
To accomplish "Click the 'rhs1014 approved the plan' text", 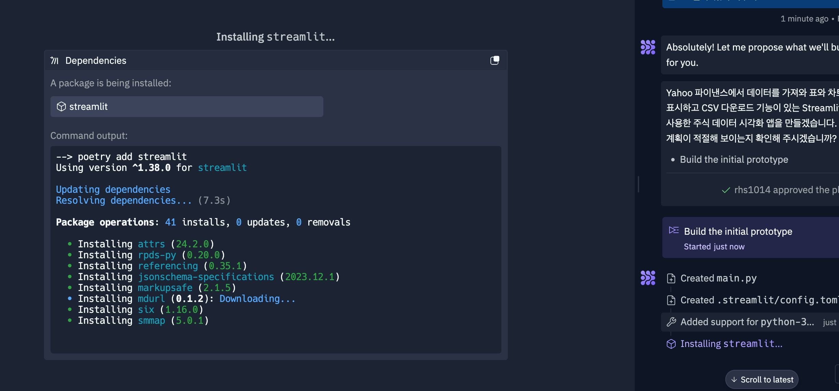I will (786, 190).
